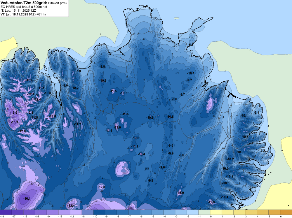Click the legend swatch between -16 and -15

click(x=29, y=212)
